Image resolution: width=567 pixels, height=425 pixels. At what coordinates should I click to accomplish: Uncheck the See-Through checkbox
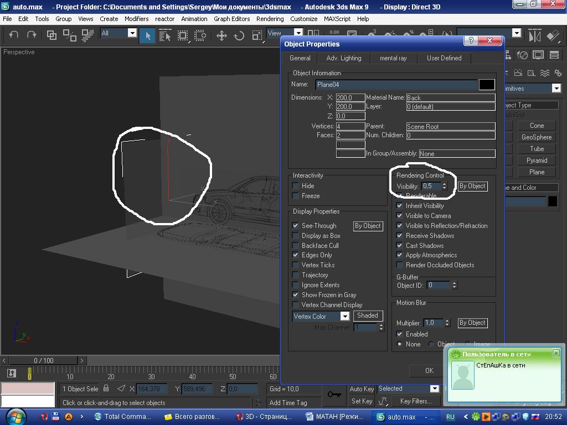[296, 226]
